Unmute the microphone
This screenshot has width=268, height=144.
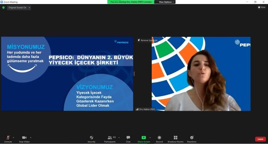point(8,139)
